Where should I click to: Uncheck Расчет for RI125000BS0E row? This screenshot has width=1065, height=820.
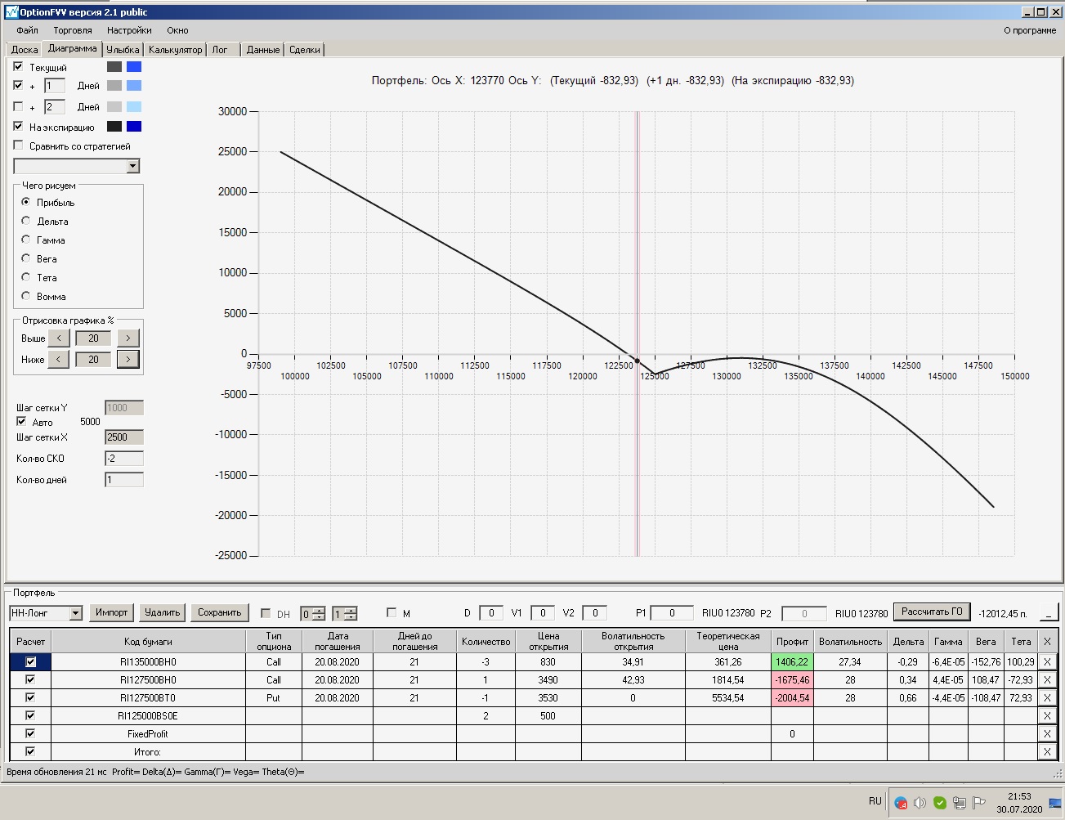point(30,716)
